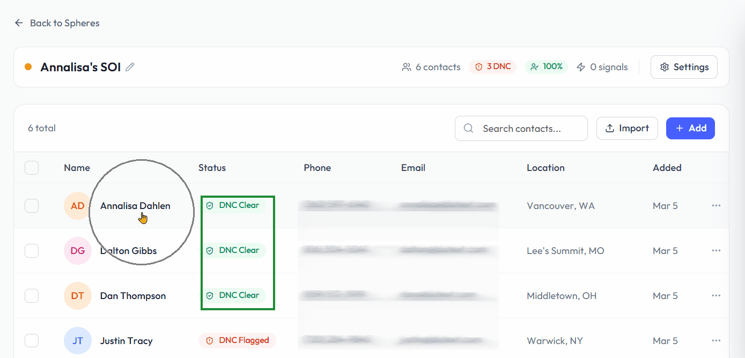
Task: Click the orange sphere color dot
Action: (28, 67)
